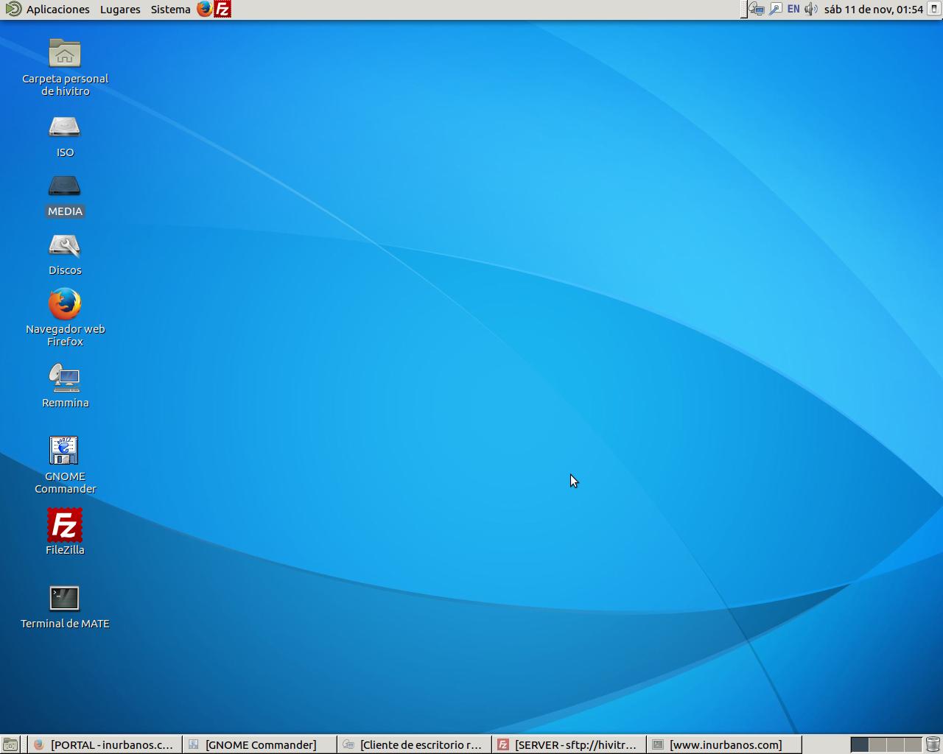Launch Navegador web Firefox desktop icon
This screenshot has height=754, width=943.
pyautogui.click(x=65, y=303)
